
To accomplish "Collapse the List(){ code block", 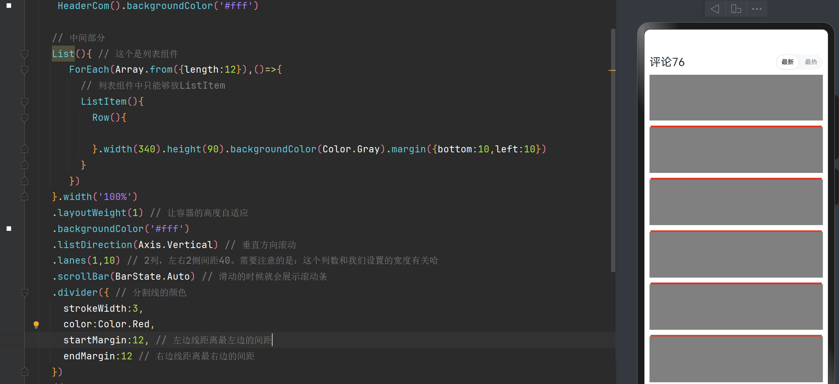I will pos(25,54).
